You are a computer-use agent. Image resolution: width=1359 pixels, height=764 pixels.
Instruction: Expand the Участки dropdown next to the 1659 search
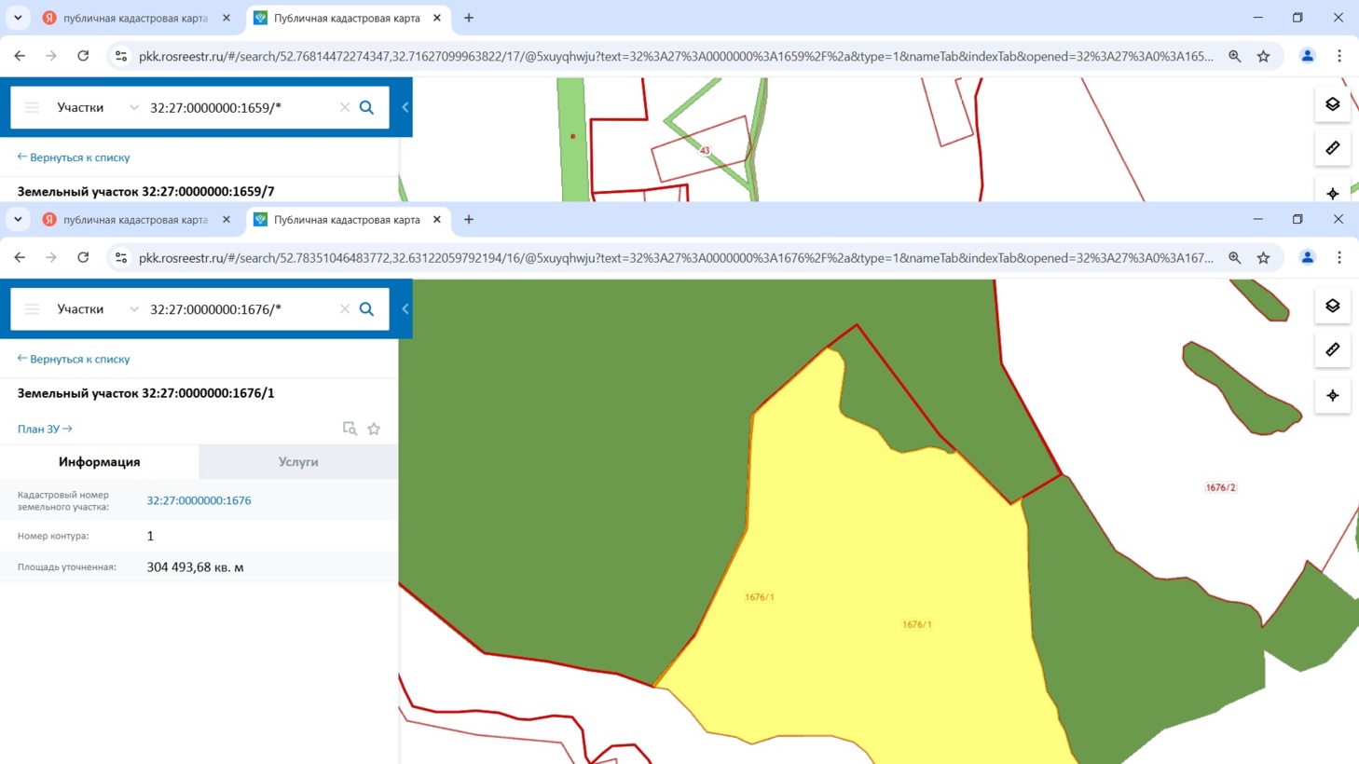click(x=133, y=108)
